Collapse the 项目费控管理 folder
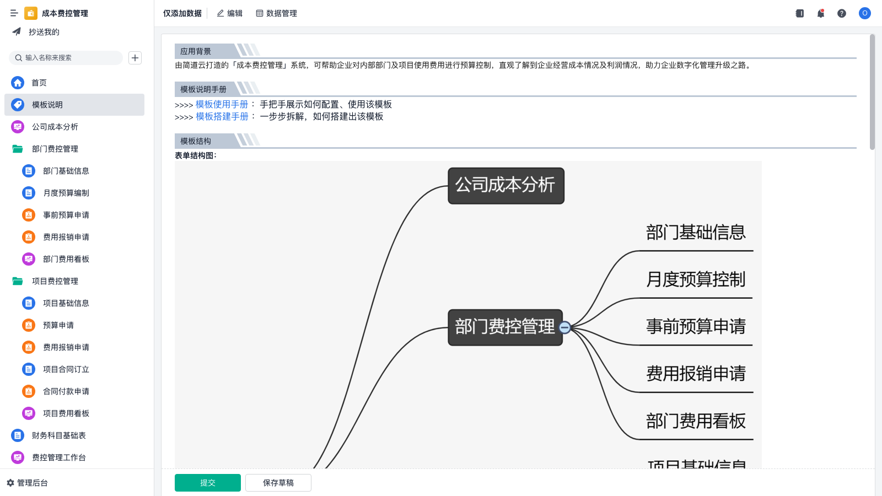This screenshot has height=496, width=882. point(18,281)
